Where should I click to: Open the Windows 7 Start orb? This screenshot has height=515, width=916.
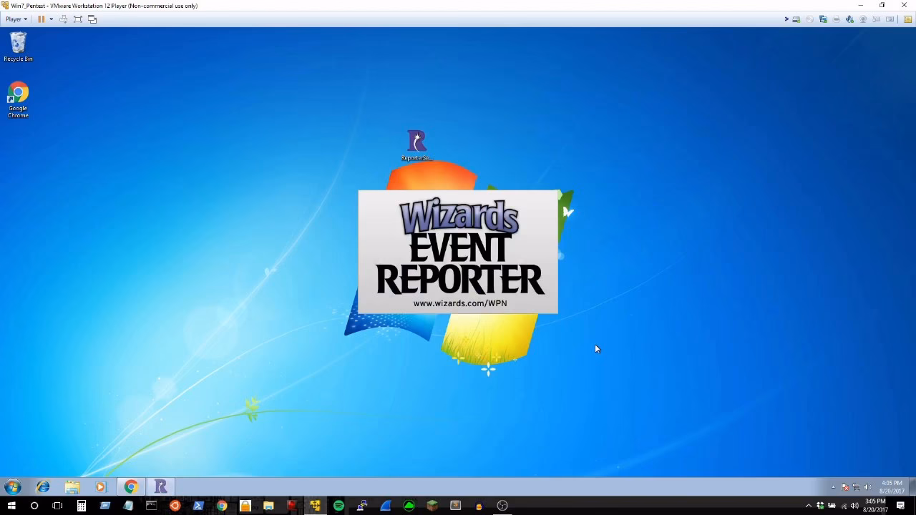coord(12,487)
